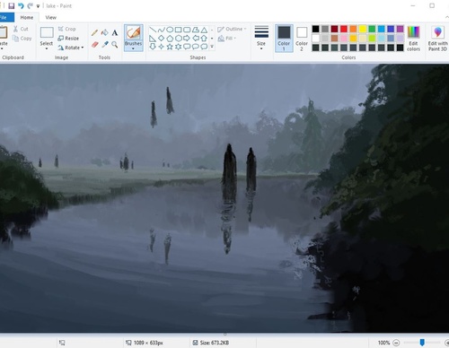This screenshot has height=348, width=449.
Task: Open the Resize dialog
Action: click(x=68, y=39)
